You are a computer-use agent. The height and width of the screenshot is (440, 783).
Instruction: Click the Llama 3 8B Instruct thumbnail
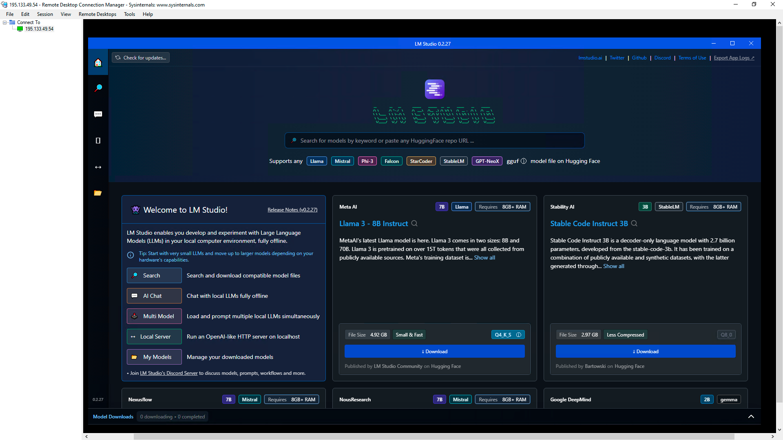pos(373,224)
